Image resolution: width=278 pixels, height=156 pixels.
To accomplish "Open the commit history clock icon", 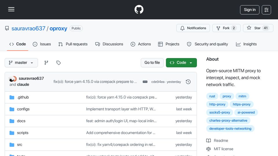I will (x=188, y=82).
